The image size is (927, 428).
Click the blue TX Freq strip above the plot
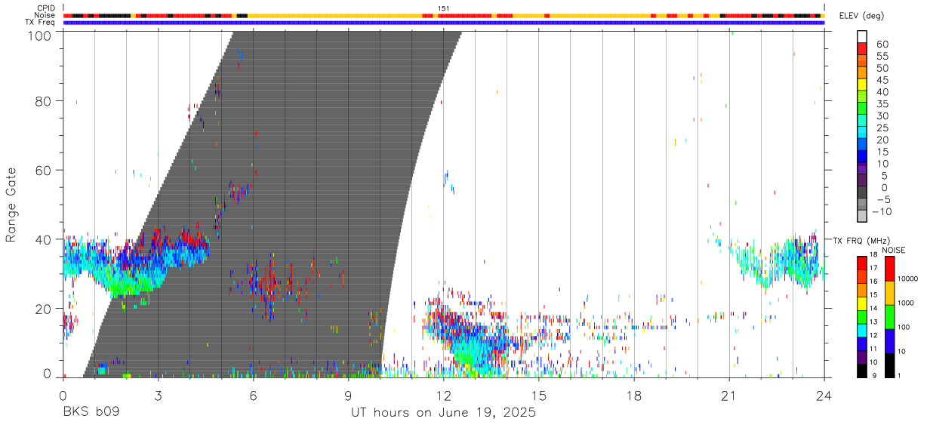pos(443,23)
